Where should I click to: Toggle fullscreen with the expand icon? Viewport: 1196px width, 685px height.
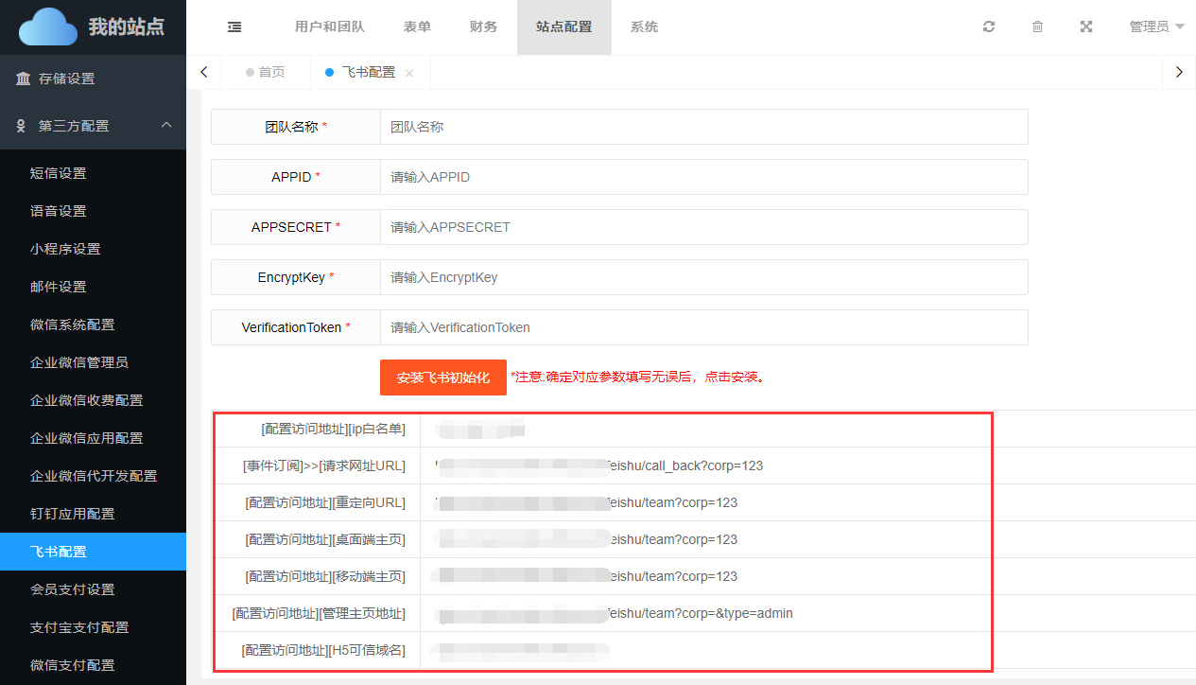coord(1086,27)
